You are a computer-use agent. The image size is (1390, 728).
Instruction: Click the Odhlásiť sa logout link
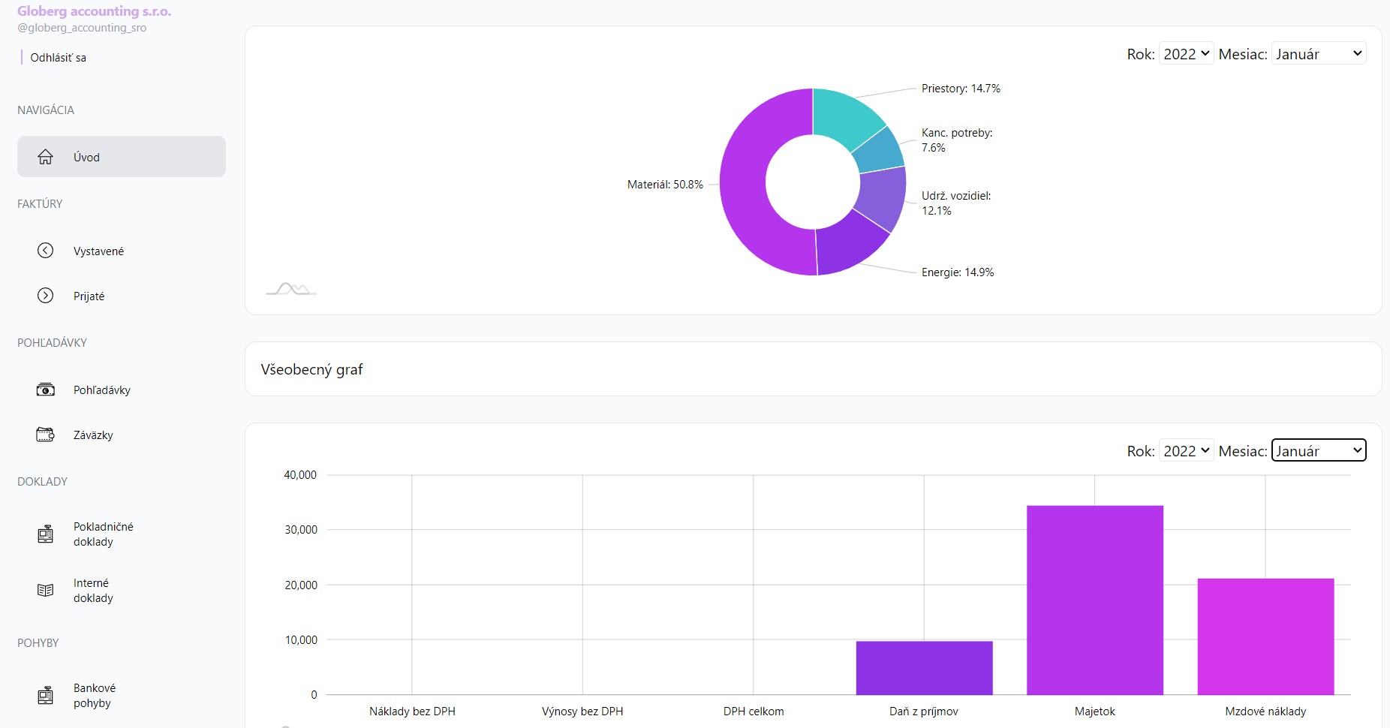coord(58,58)
